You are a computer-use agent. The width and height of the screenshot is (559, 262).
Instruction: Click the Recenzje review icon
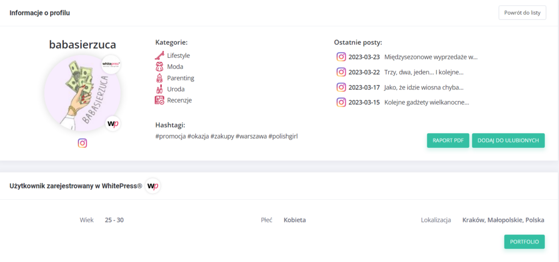tap(159, 100)
